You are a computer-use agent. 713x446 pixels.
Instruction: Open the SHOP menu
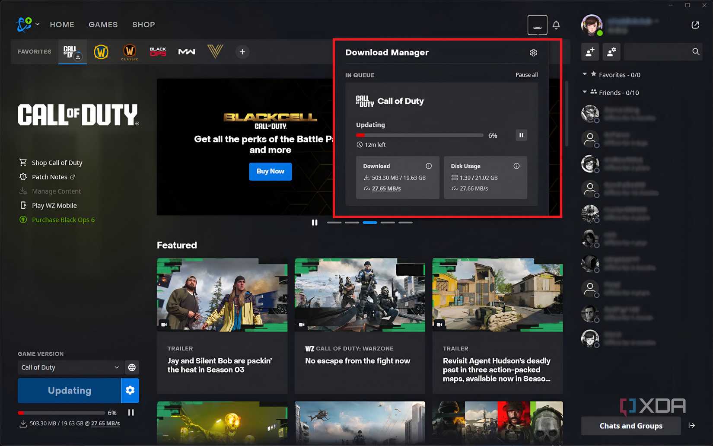coord(143,25)
